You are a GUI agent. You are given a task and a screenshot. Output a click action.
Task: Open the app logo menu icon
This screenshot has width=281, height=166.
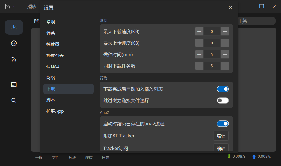point(7,6)
